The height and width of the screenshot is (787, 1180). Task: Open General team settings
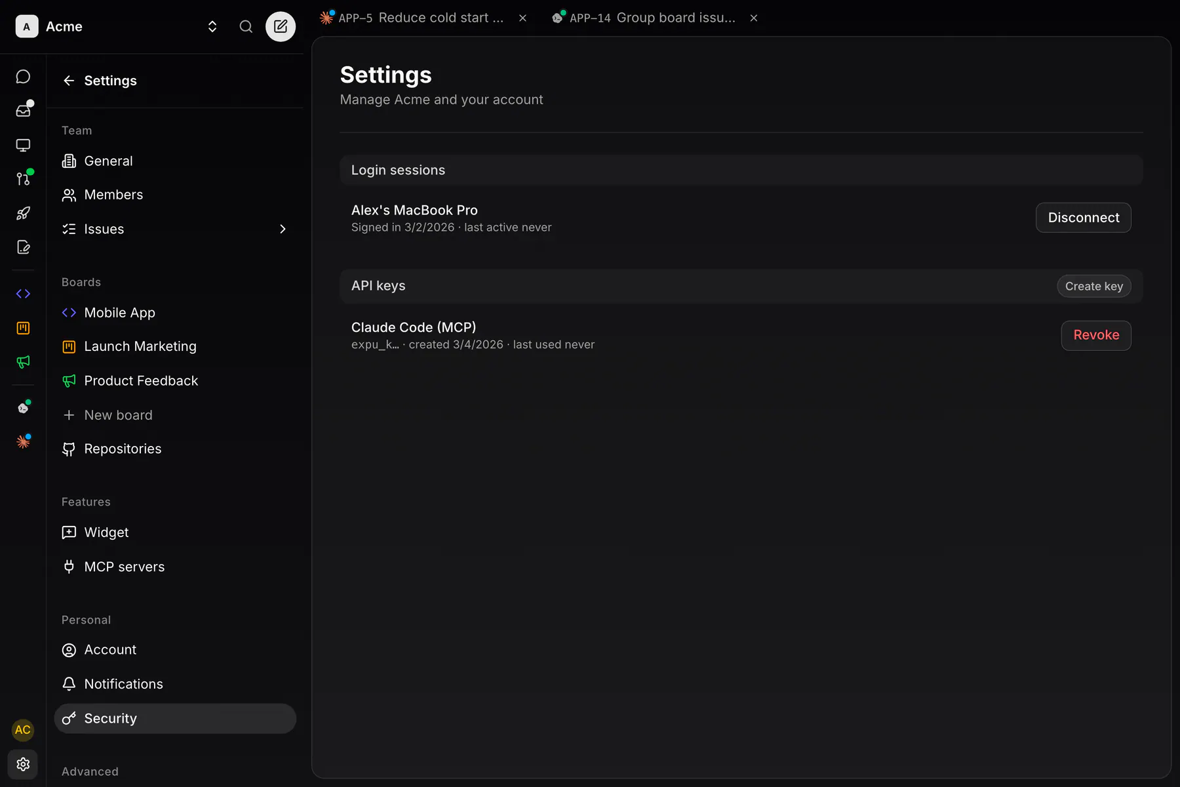click(175, 161)
